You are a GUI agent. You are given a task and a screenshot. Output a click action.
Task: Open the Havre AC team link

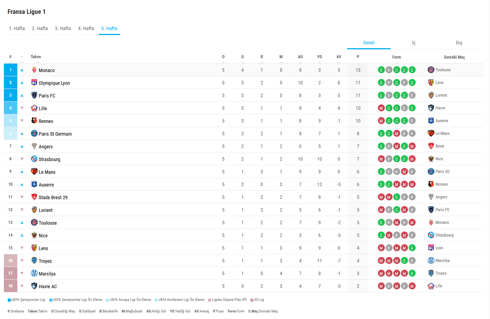click(x=48, y=287)
